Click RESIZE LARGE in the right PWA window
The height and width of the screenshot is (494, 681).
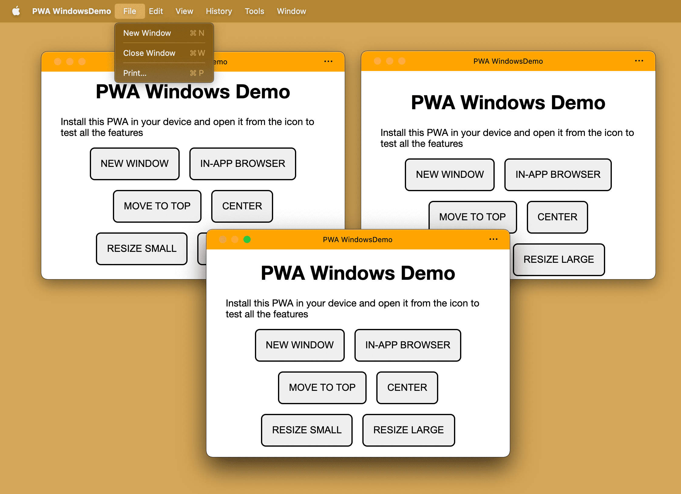[x=557, y=259]
